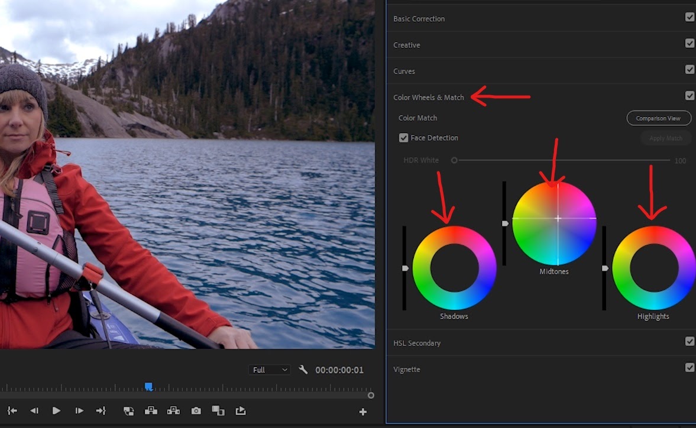The image size is (696, 428).
Task: Click the zoom scroll bar end handle
Action: tap(371, 395)
